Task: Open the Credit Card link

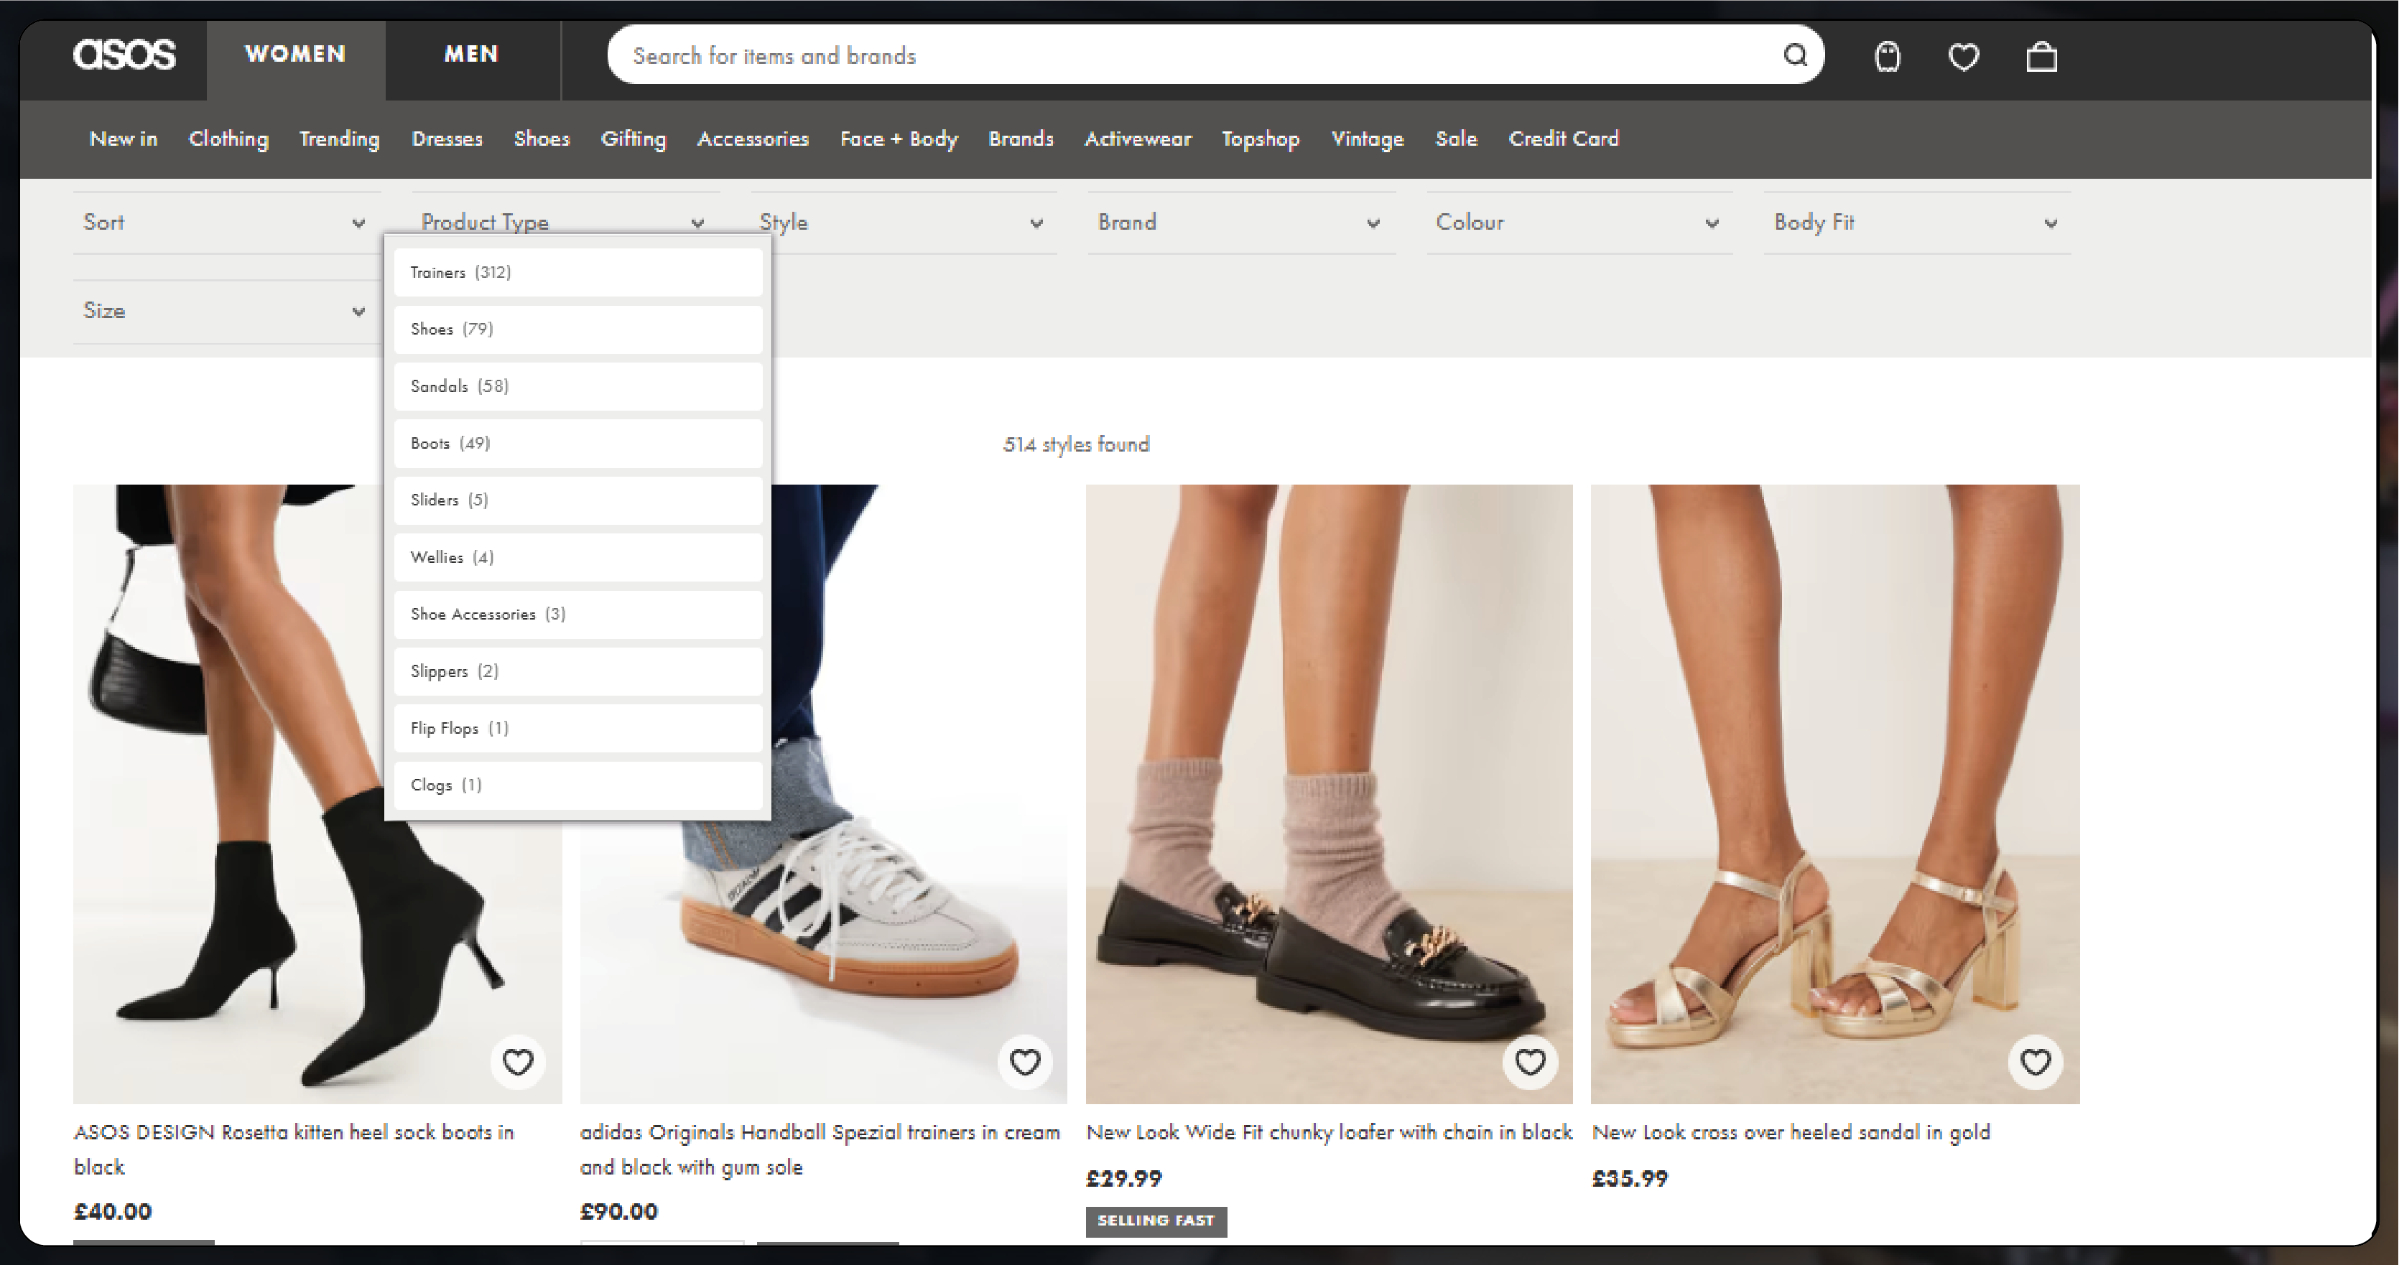Action: [x=1564, y=139]
